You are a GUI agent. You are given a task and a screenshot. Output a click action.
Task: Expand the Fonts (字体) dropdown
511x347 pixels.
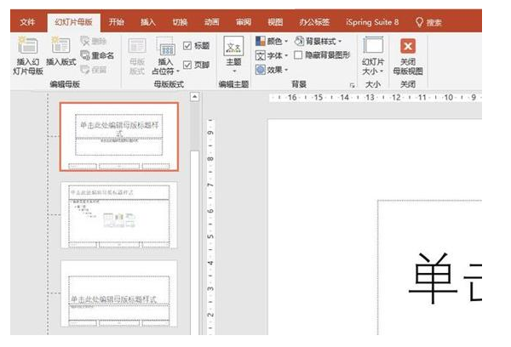(x=271, y=55)
